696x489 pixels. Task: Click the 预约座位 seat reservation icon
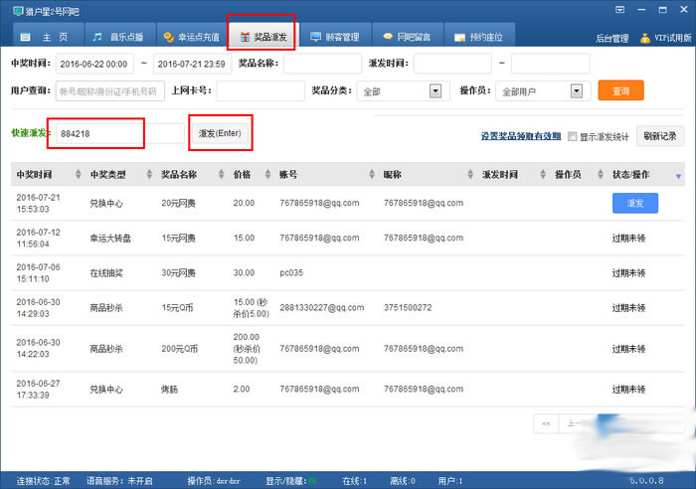pos(459,37)
